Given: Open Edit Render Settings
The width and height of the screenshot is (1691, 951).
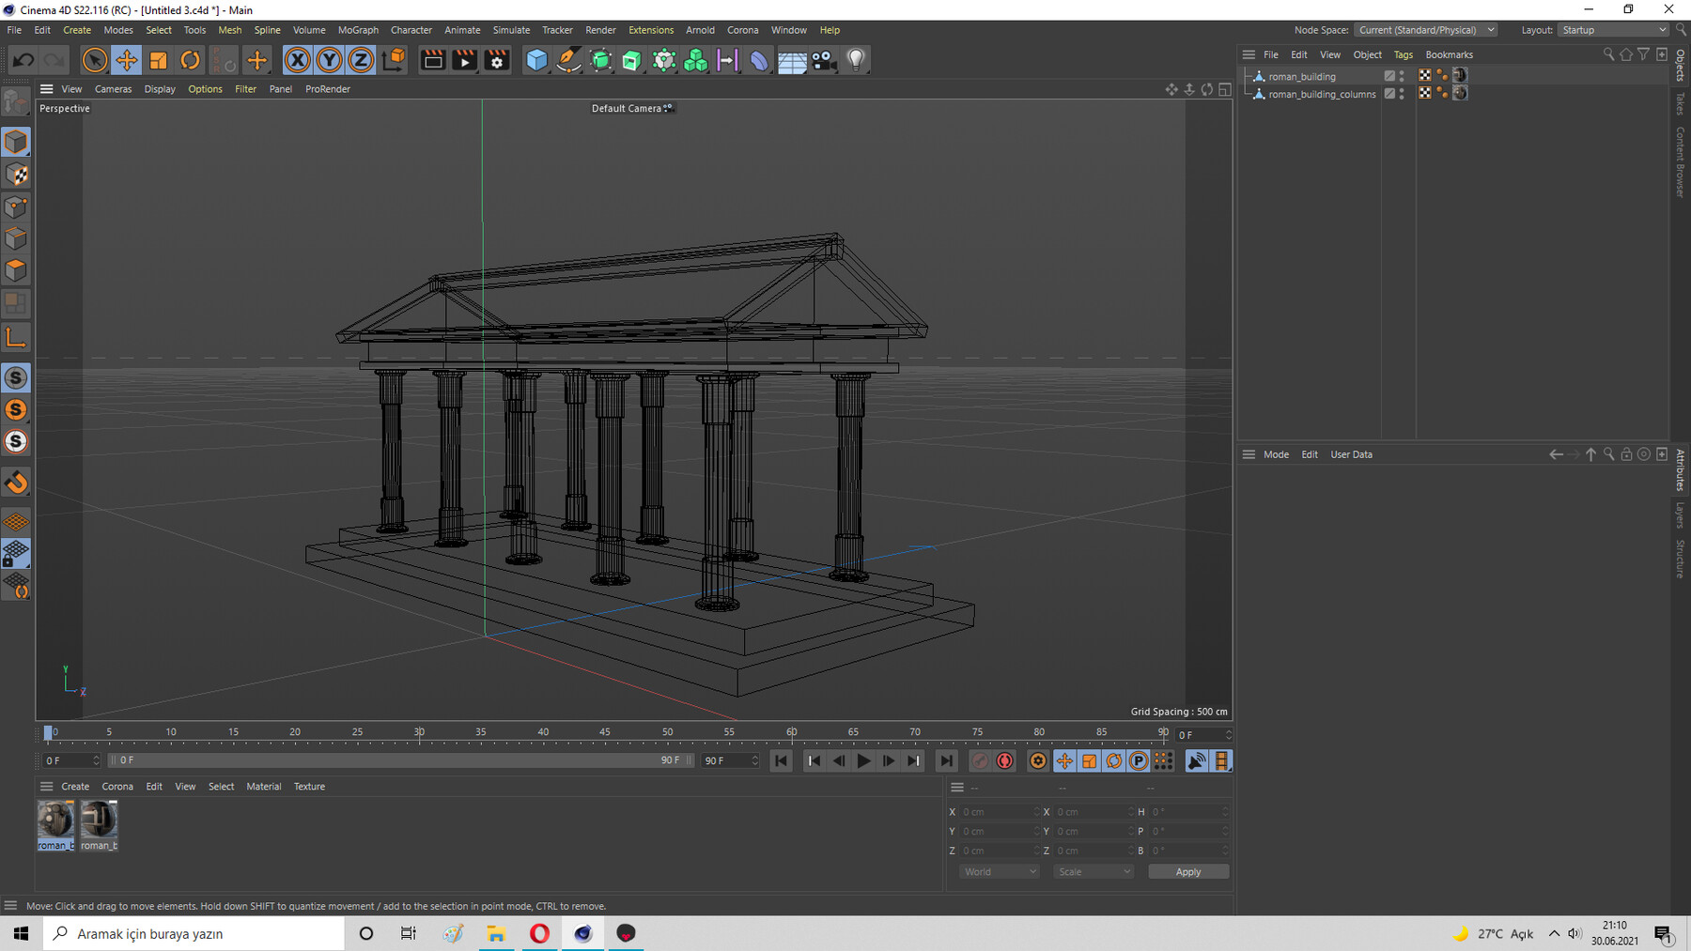Looking at the screenshot, I should tap(497, 60).
